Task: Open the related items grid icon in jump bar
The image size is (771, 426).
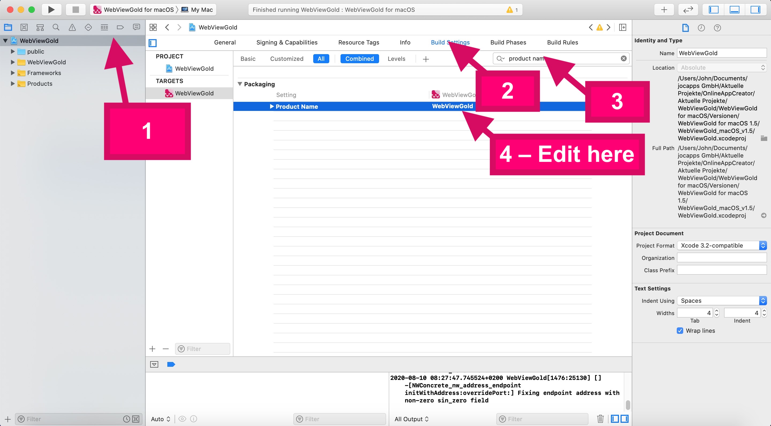Action: click(x=153, y=28)
